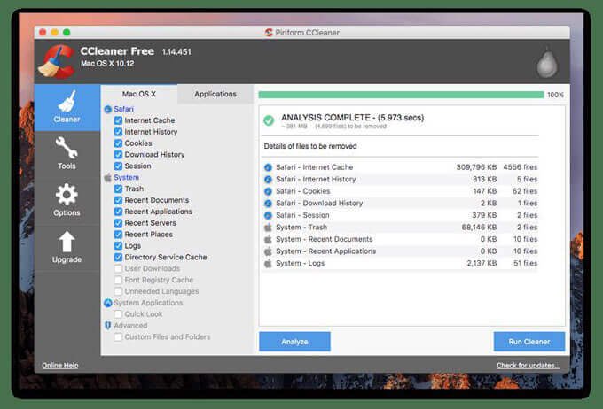Disable the Session checkbox
This screenshot has width=603, height=409.
[118, 166]
